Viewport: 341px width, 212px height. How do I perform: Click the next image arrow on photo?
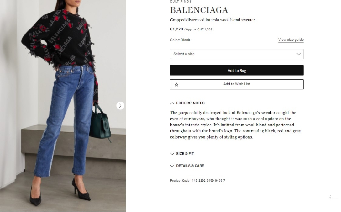click(x=120, y=106)
